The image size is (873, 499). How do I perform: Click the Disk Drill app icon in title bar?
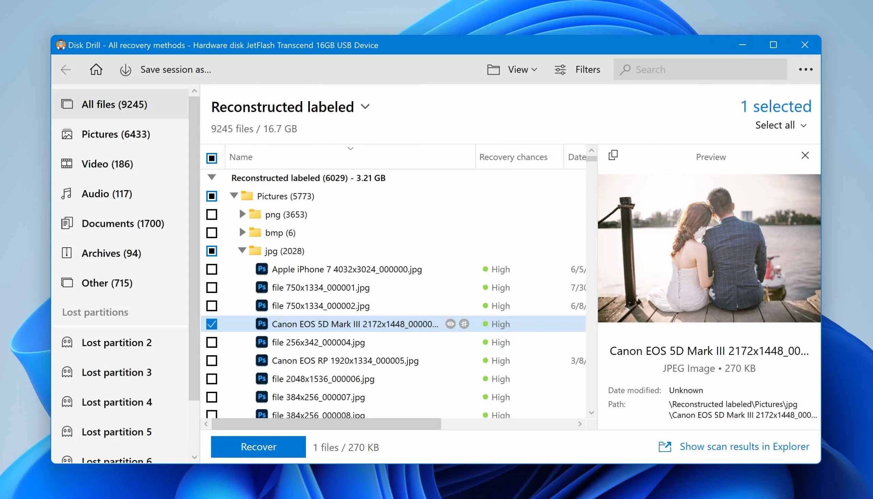pyautogui.click(x=61, y=45)
